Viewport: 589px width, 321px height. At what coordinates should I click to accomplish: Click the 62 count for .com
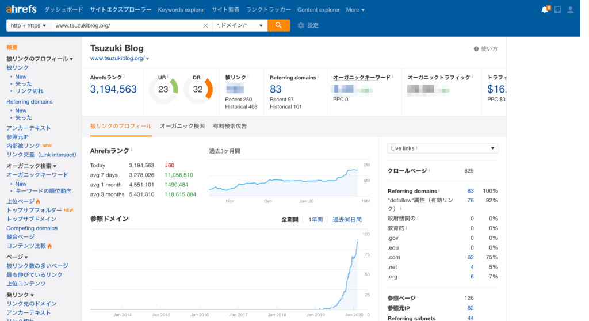coord(471,258)
